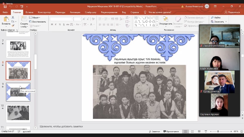Viewport: 244px width, 137px height.
Task: Click fit slide to window icon
Action: (241, 132)
